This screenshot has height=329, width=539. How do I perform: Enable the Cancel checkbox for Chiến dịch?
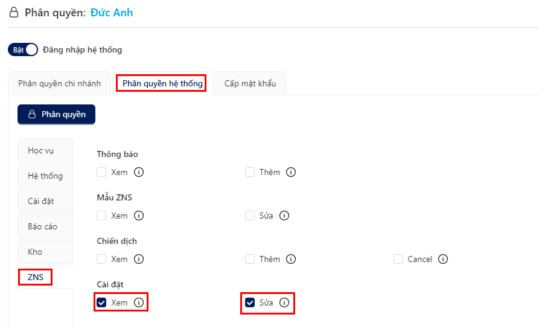398,259
